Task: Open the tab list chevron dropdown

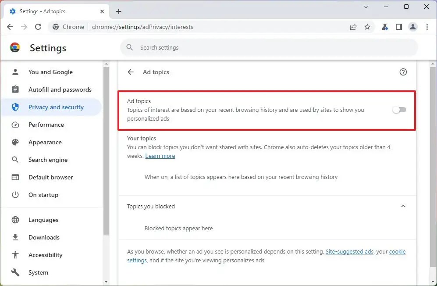Action: pos(366,7)
